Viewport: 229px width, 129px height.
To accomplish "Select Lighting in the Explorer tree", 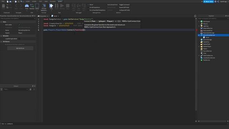I will [x=206, y=26].
